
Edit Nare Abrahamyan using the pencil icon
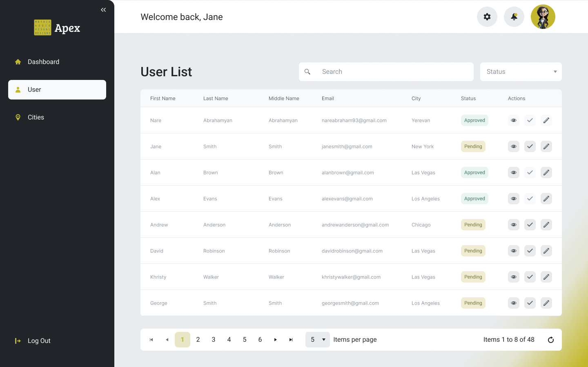tap(546, 120)
